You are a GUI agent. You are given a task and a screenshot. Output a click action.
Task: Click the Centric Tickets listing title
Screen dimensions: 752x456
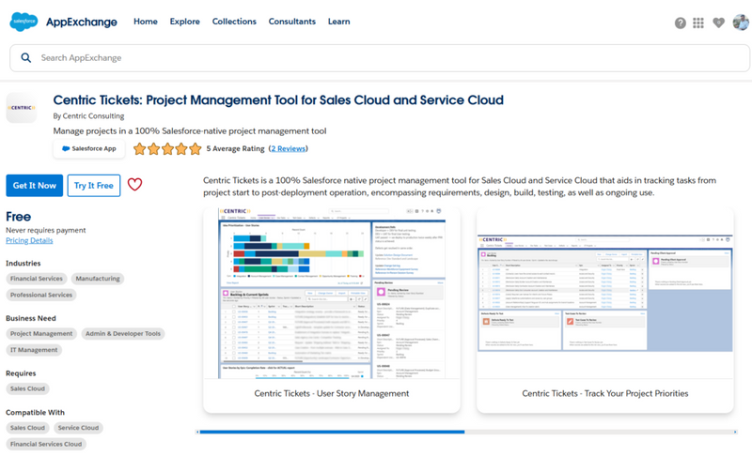pyautogui.click(x=278, y=100)
